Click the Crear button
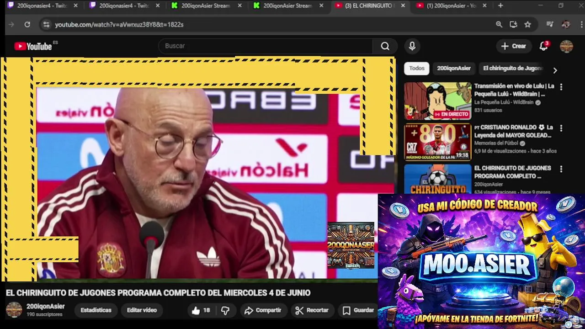 coord(514,46)
